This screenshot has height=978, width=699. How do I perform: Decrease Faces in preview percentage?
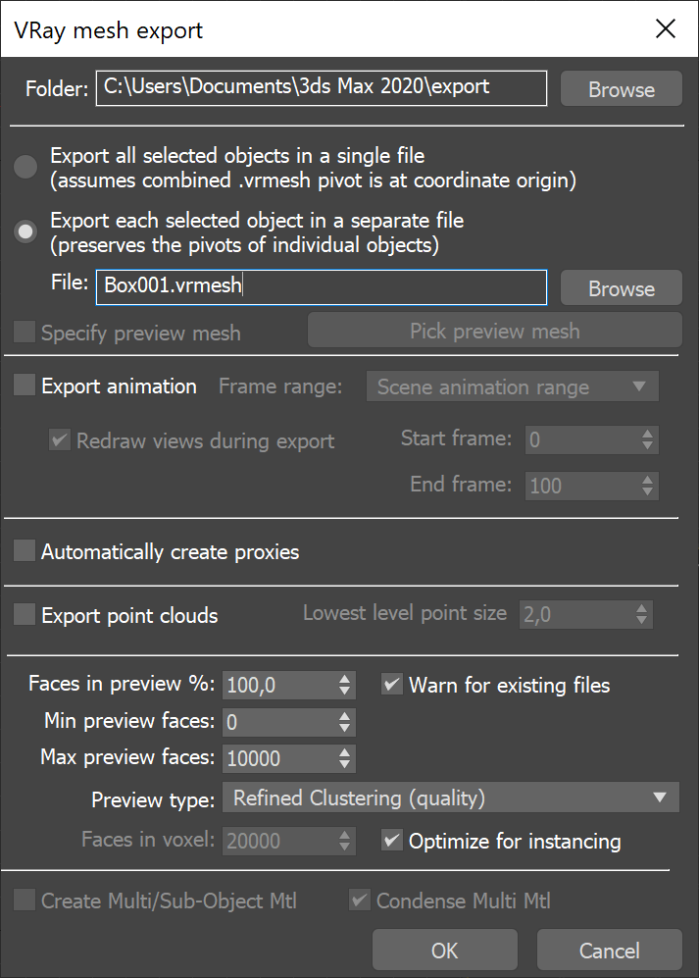[x=346, y=691]
